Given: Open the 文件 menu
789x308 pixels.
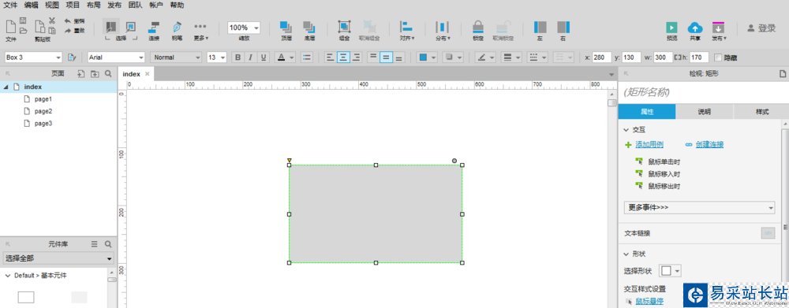Looking at the screenshot, I should coord(10,6).
